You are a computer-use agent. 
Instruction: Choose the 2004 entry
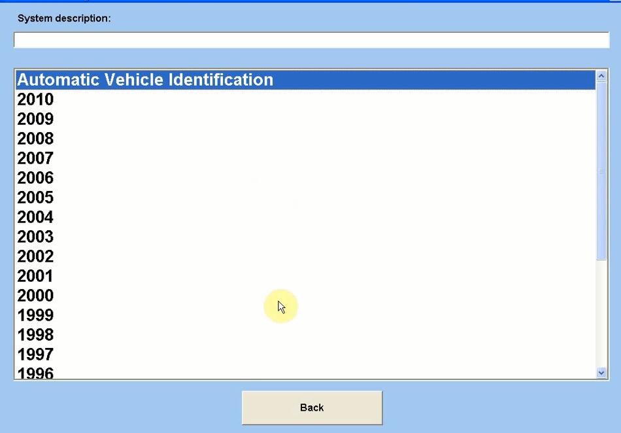[x=305, y=217]
